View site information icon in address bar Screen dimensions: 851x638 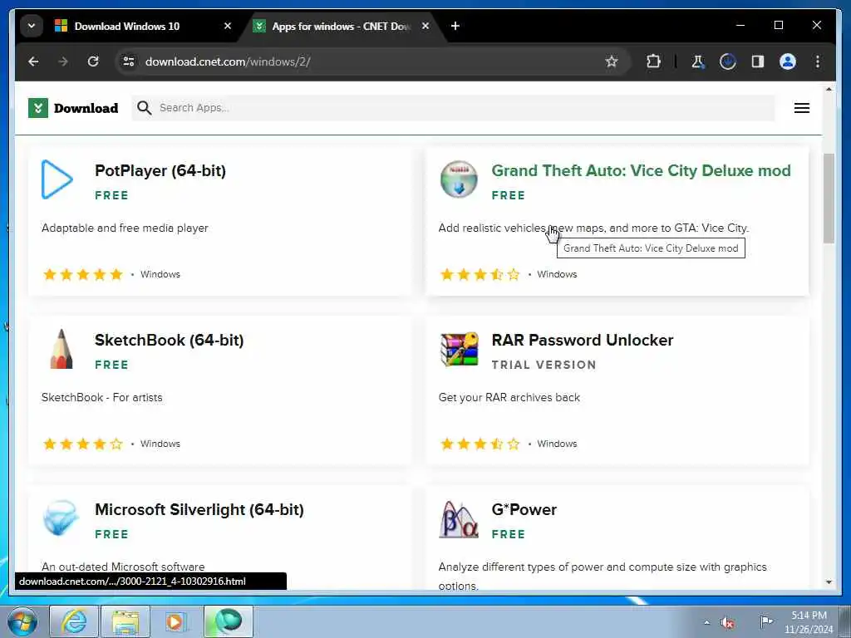click(x=129, y=61)
